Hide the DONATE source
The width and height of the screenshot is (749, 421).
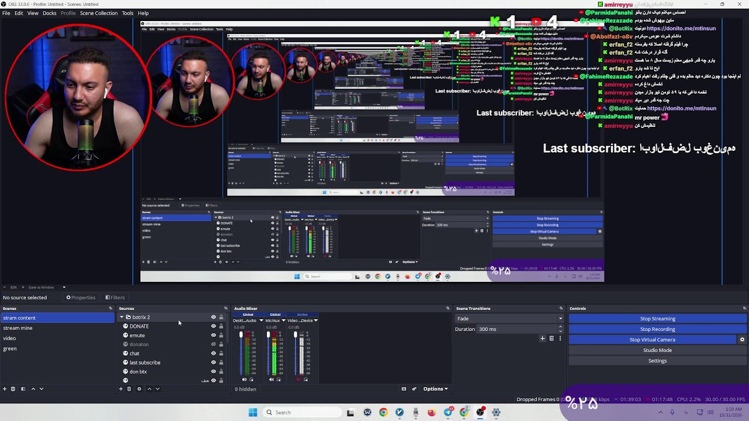(214, 326)
